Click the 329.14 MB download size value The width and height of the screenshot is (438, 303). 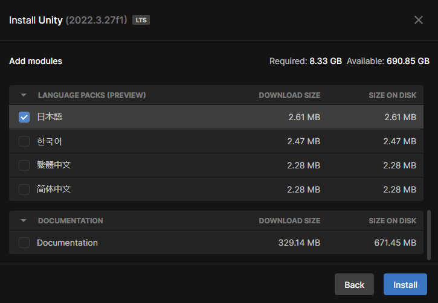tap(299, 243)
